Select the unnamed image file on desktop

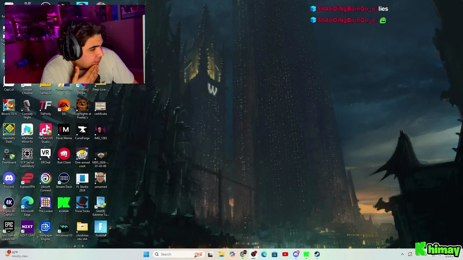101,178
